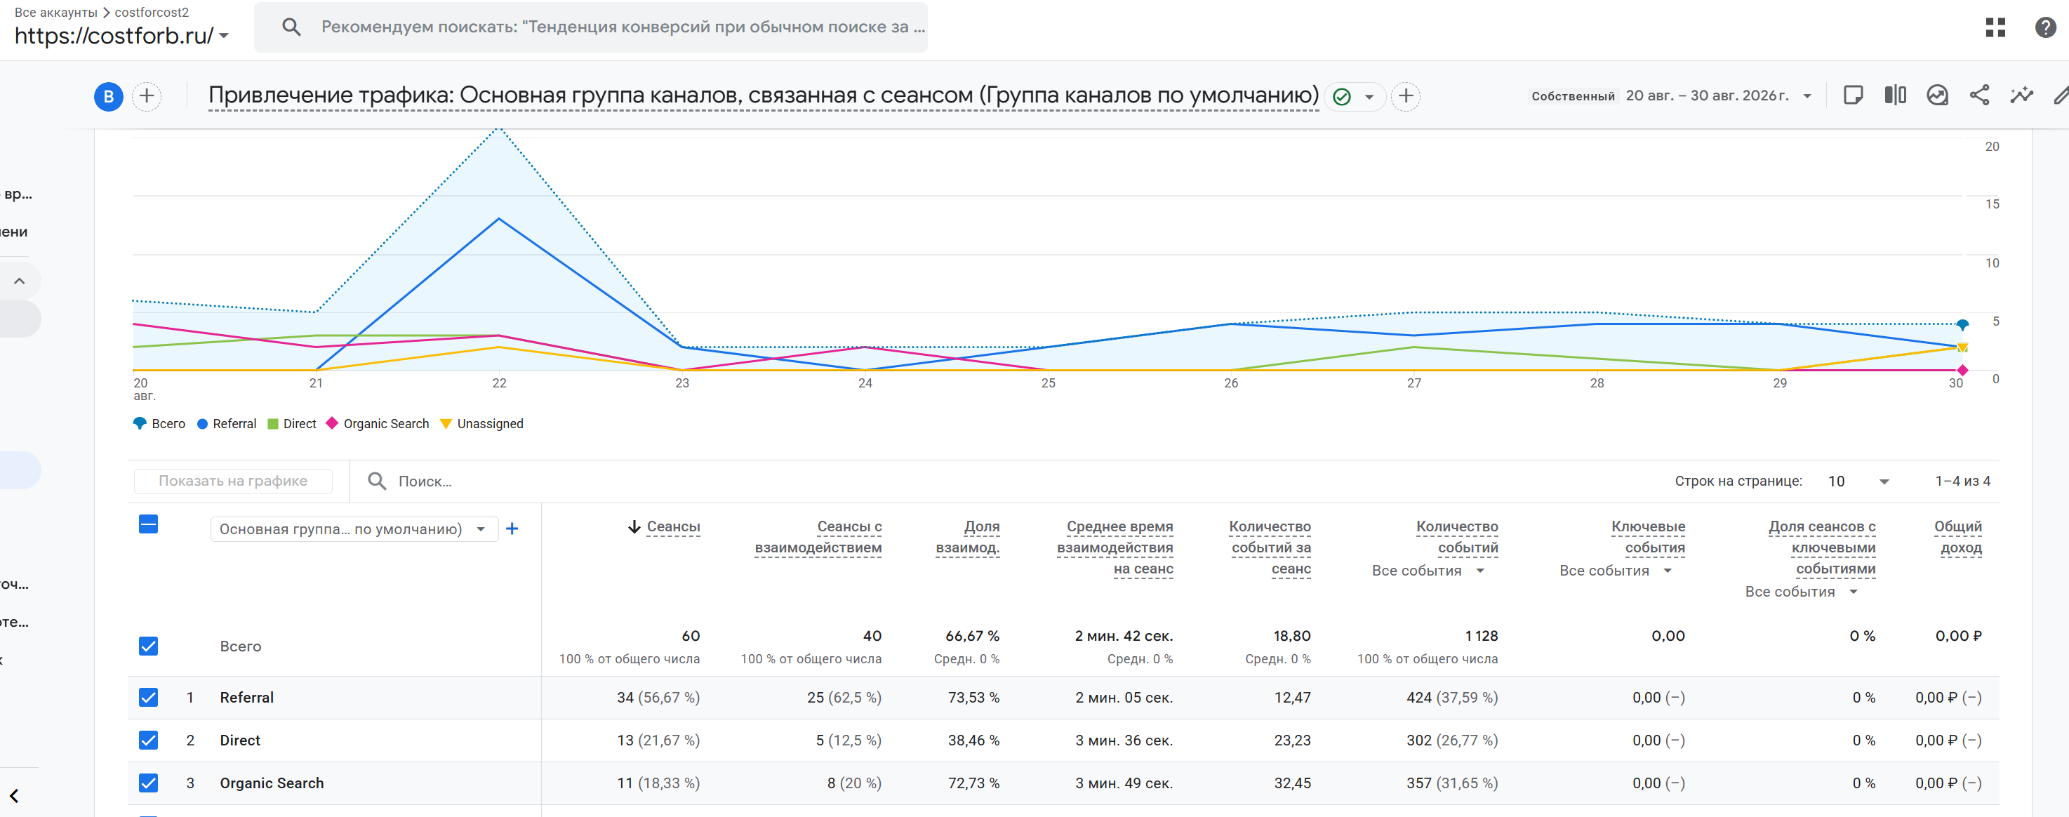Uncheck the Всего row checkbox
2069x817 pixels.
[149, 646]
